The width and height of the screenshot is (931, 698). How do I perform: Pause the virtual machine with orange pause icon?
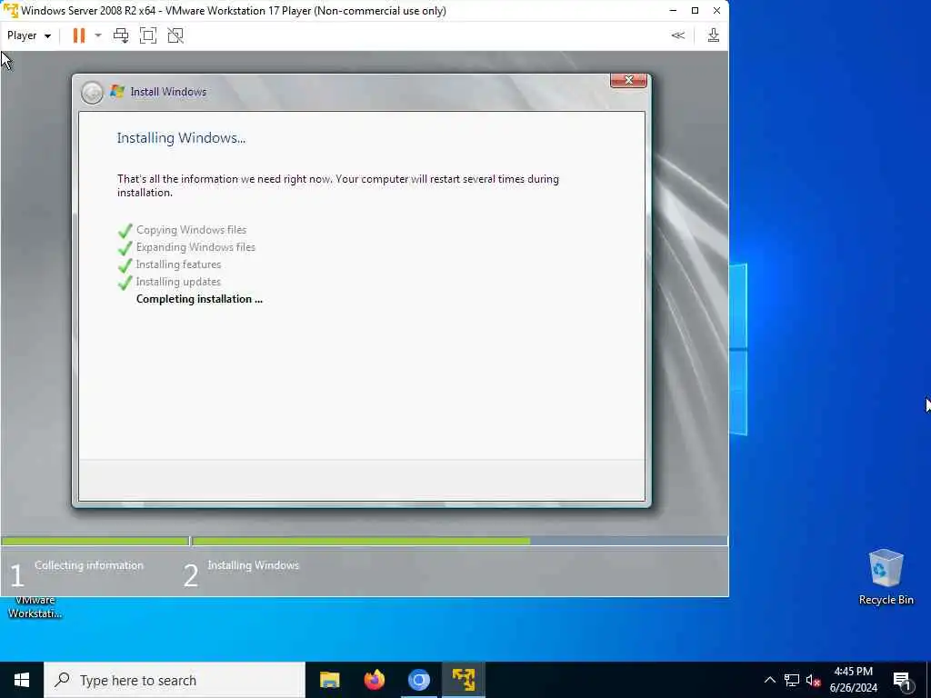[x=78, y=35]
